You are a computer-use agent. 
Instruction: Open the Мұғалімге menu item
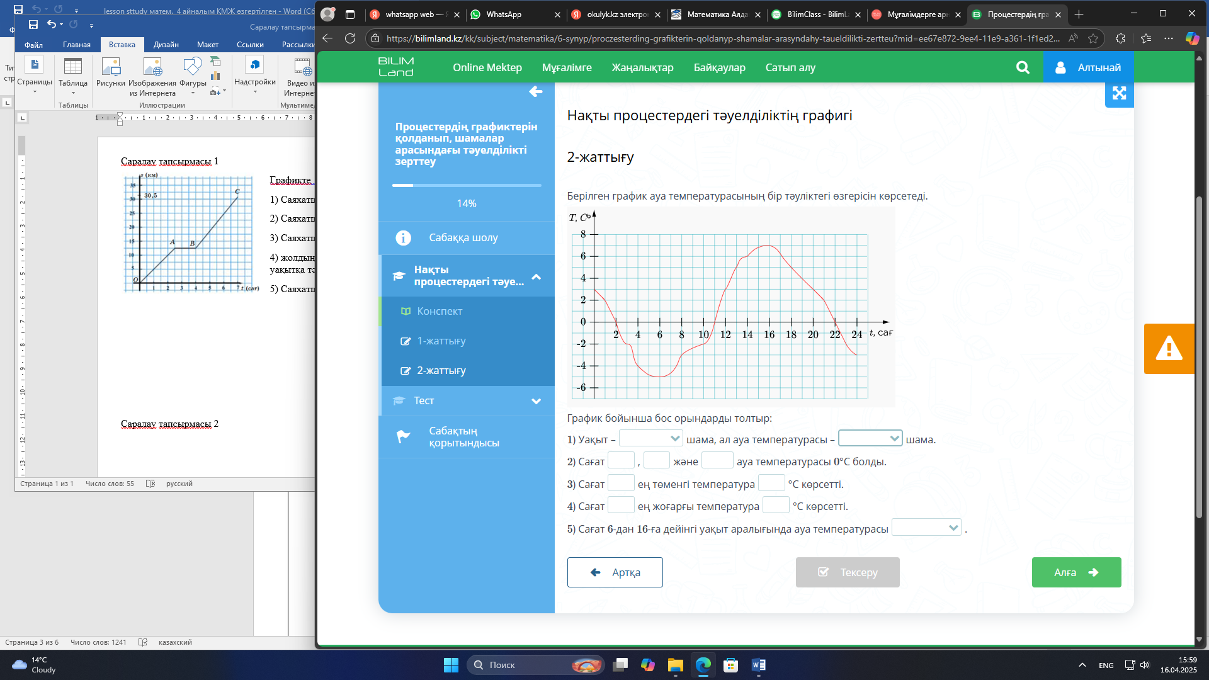pos(566,67)
